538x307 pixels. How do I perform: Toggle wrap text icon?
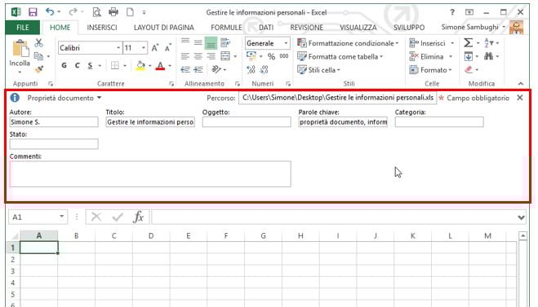tap(225, 43)
